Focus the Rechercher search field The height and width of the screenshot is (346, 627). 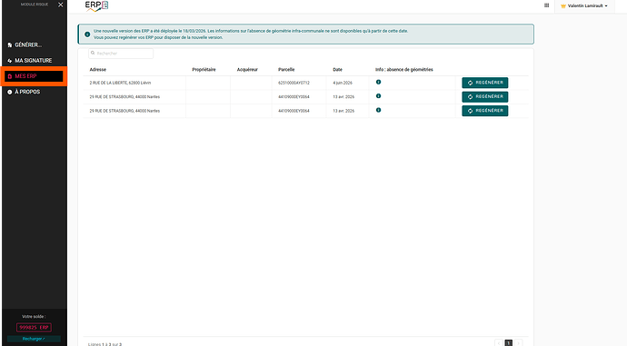[x=121, y=54]
